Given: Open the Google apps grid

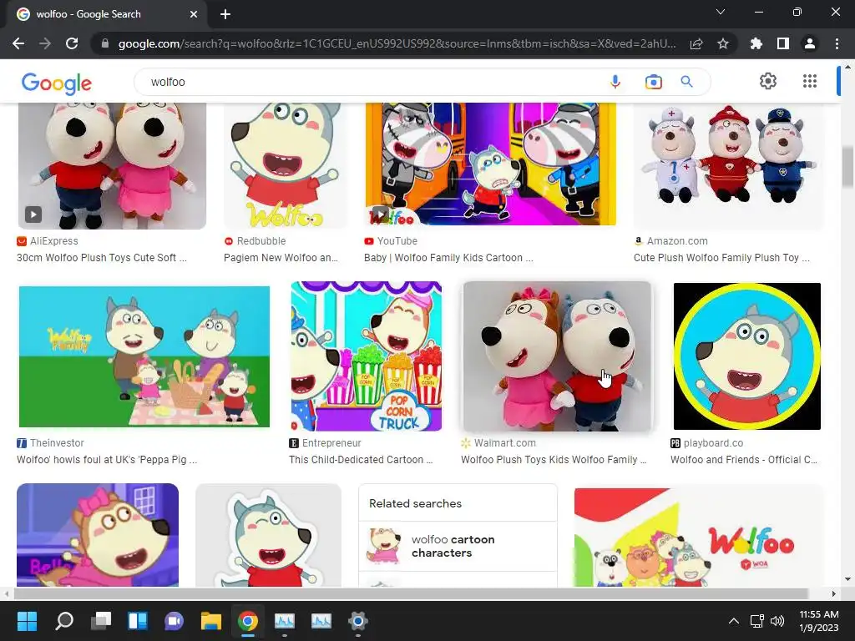Looking at the screenshot, I should [810, 81].
